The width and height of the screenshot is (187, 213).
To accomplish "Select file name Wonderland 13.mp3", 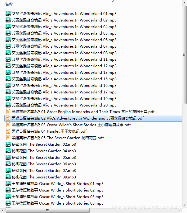I will [64, 73].
